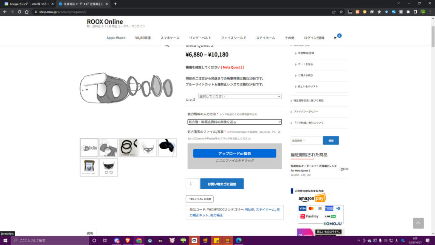Click the magnifier zoom icon on product image
Screen dimensions: 435x245
[167, 45]
